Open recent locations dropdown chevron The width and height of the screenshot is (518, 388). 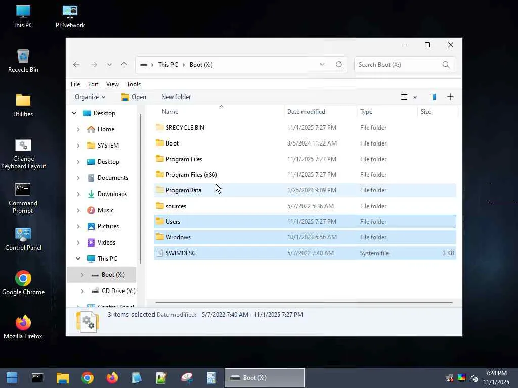tap(109, 65)
